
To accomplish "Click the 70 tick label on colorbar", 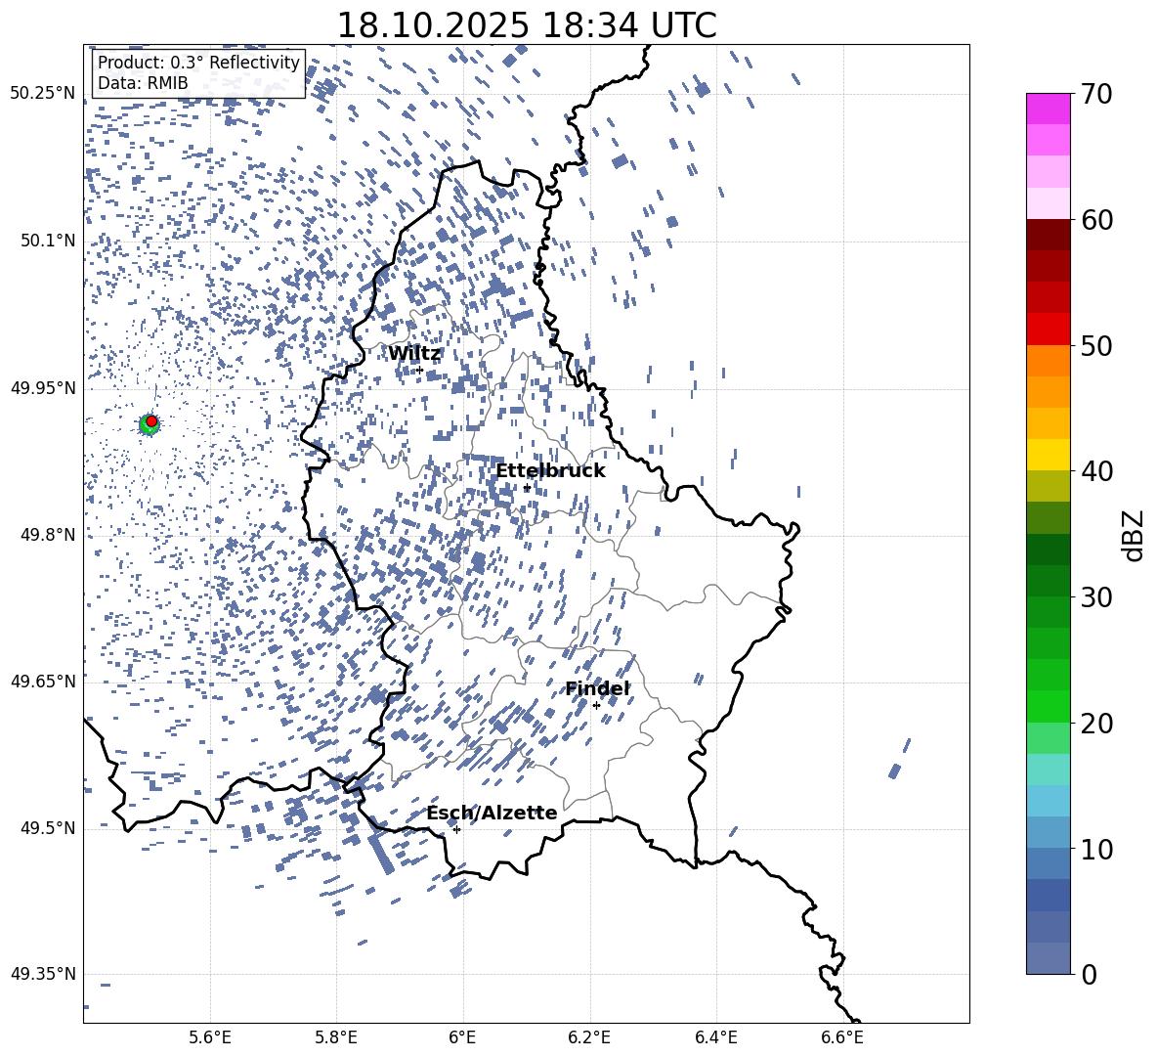I will point(1096,94).
